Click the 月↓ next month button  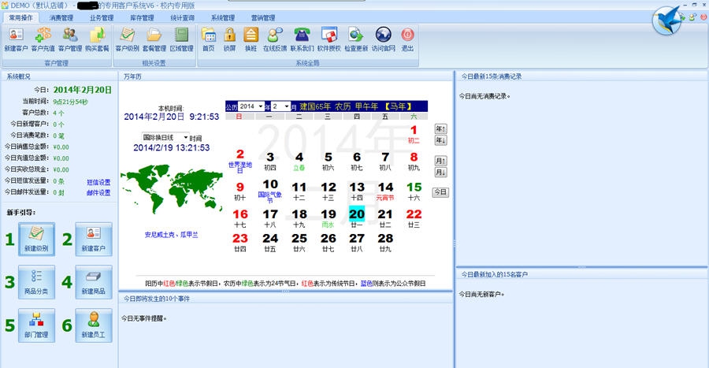440,172
